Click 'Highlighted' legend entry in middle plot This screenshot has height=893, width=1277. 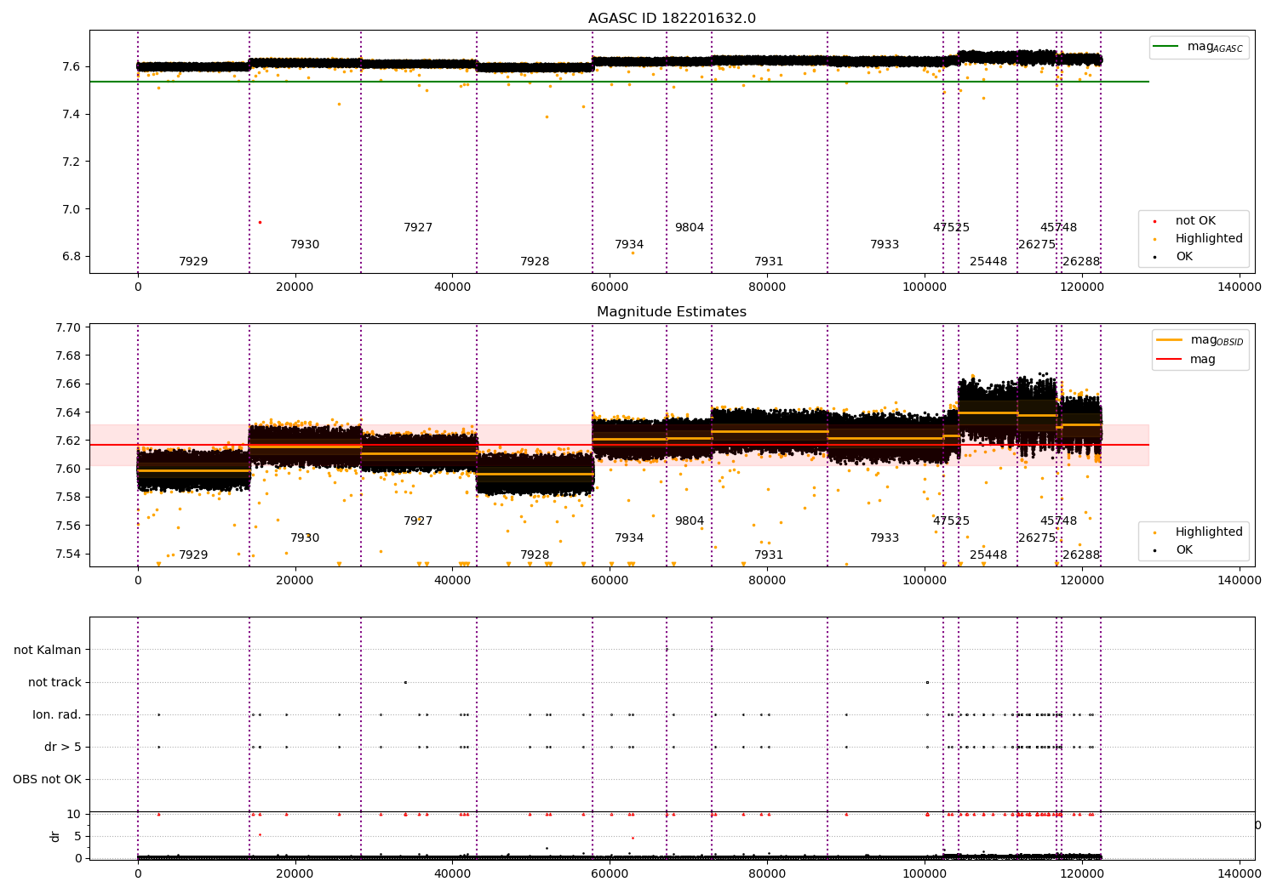click(1197, 532)
